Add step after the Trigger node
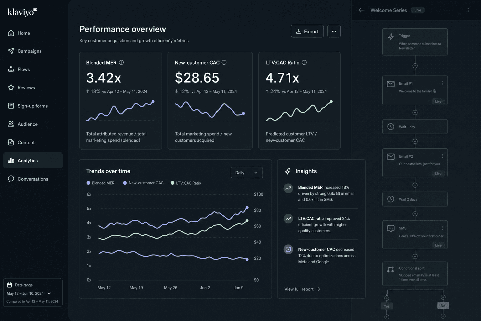 (415, 66)
